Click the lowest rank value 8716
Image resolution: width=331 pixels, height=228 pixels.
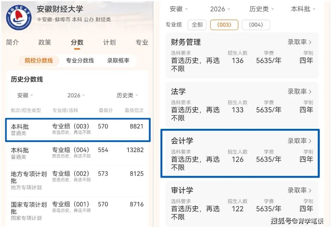click(137, 204)
